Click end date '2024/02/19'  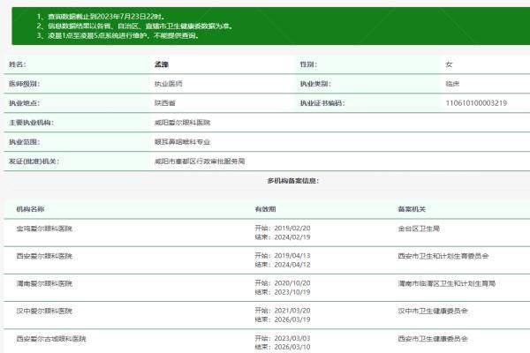(292, 237)
